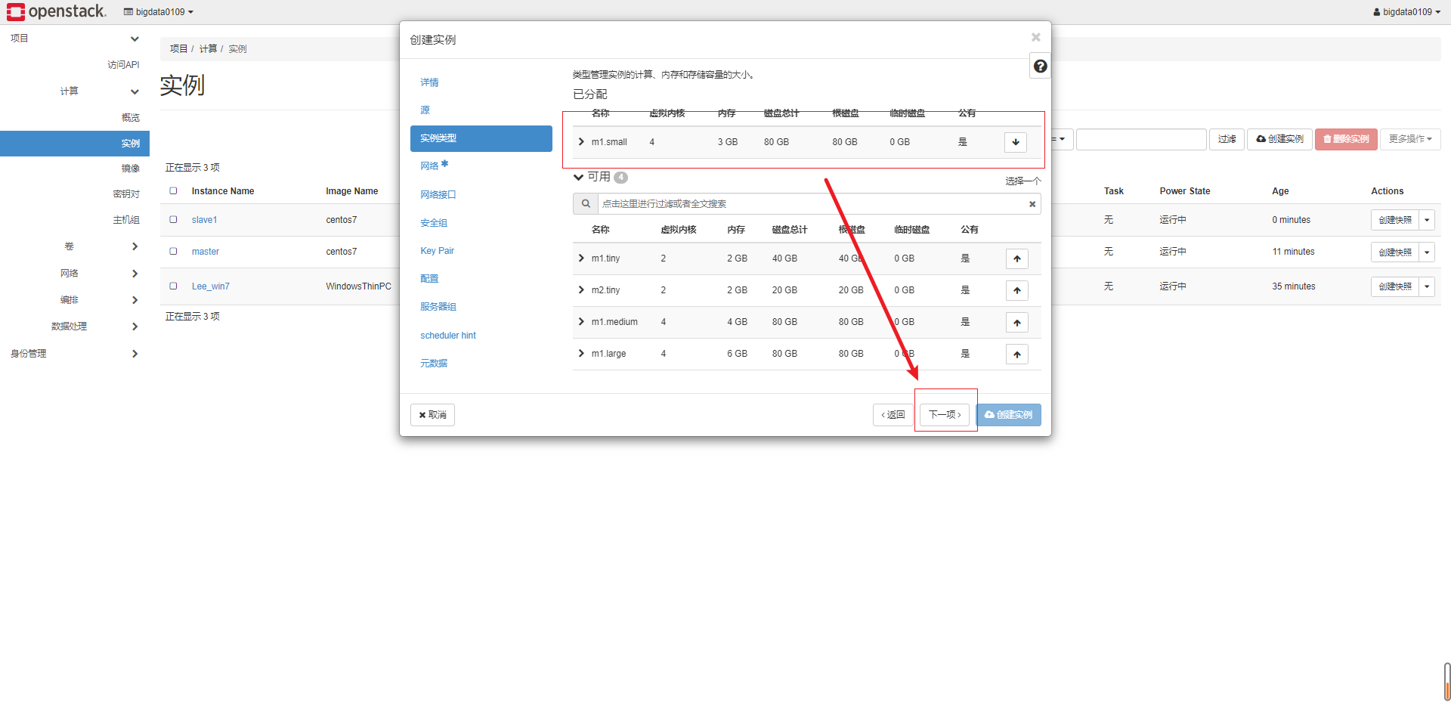Click into the flavor filter search field

click(x=812, y=204)
